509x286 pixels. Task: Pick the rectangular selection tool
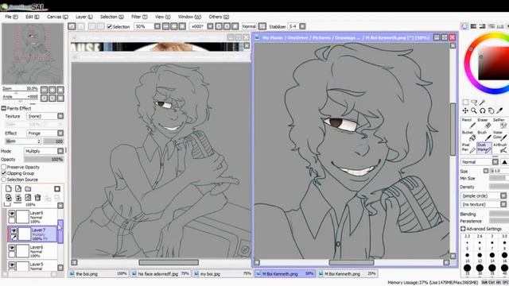pyautogui.click(x=465, y=102)
